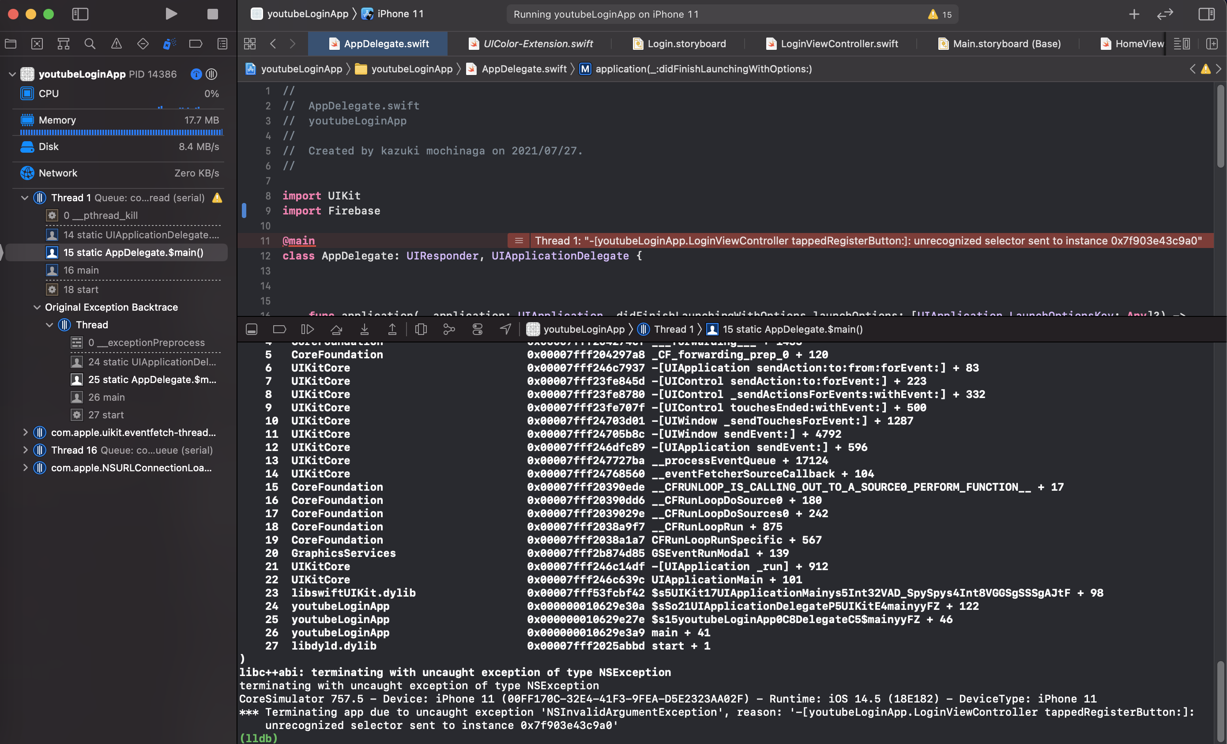Open Environment Overrides in debug bar

(x=478, y=329)
